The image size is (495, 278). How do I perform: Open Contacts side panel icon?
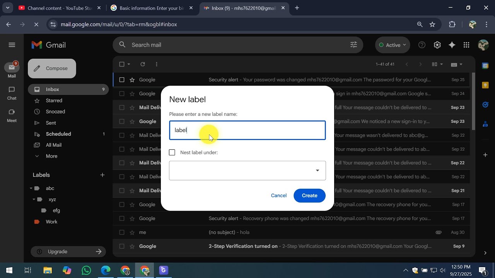pos(485,124)
